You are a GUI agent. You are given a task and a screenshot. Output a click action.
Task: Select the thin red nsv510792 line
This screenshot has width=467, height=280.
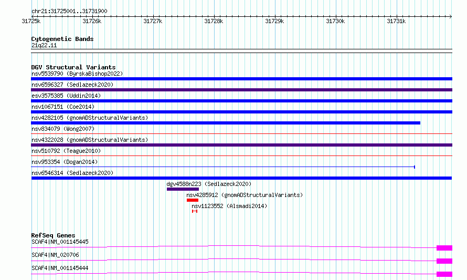(241, 155)
